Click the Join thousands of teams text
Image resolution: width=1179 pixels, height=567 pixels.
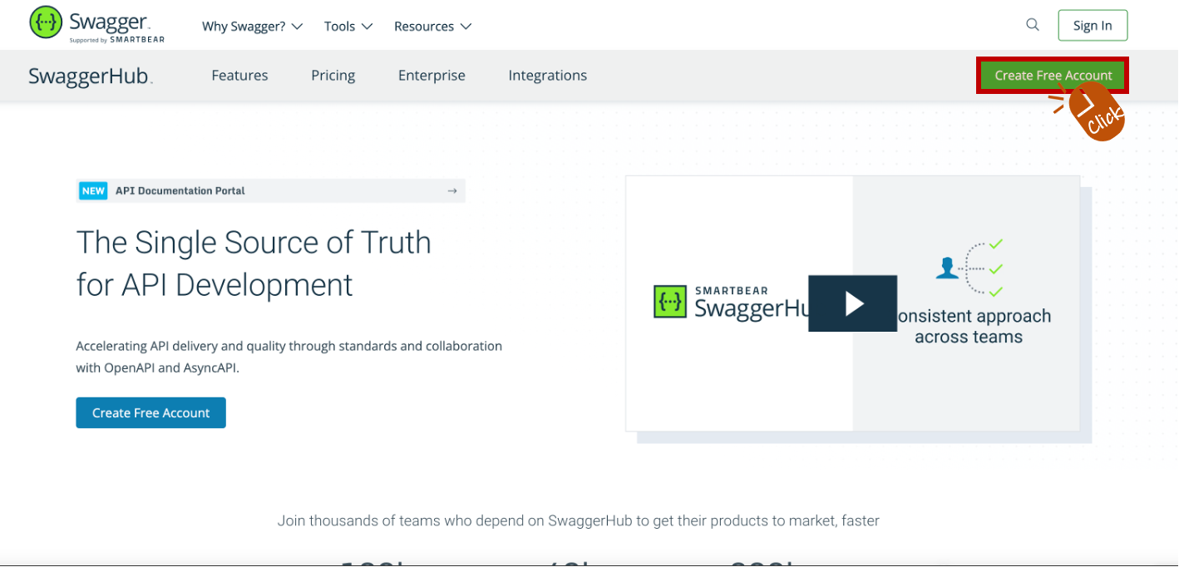coord(578,521)
